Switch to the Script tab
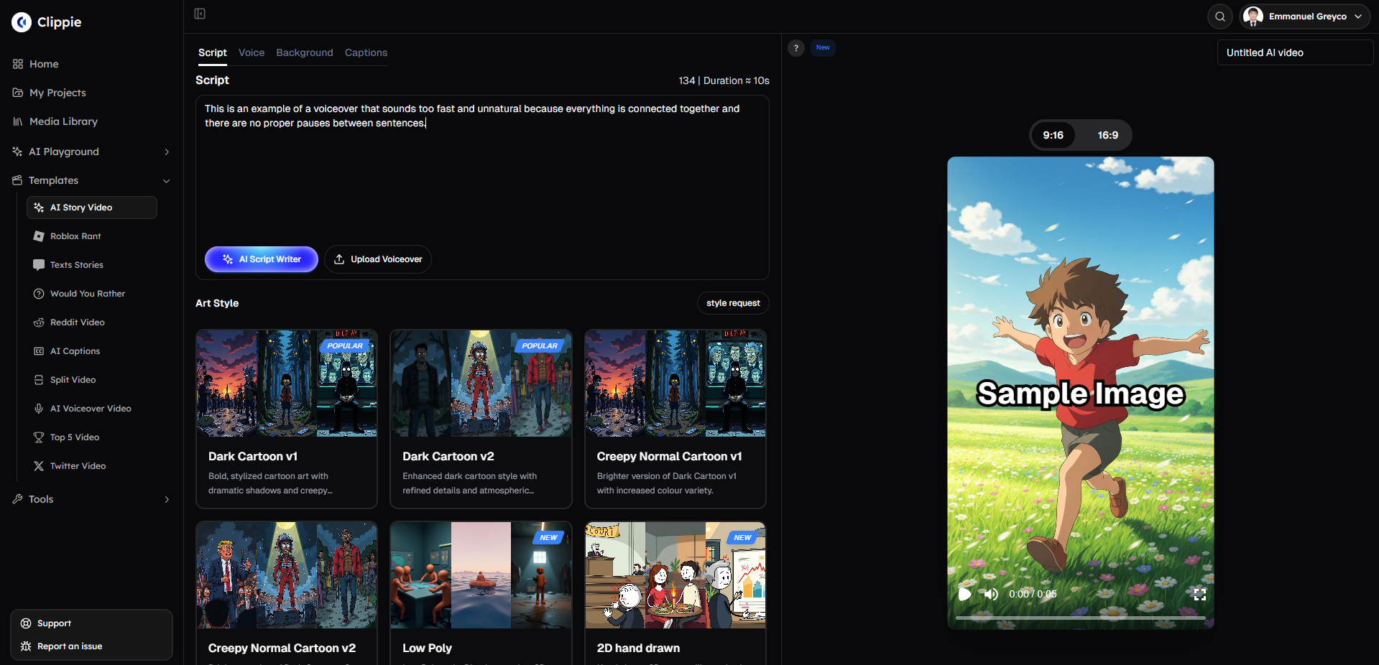Viewport: 1379px width, 665px height. tap(213, 52)
